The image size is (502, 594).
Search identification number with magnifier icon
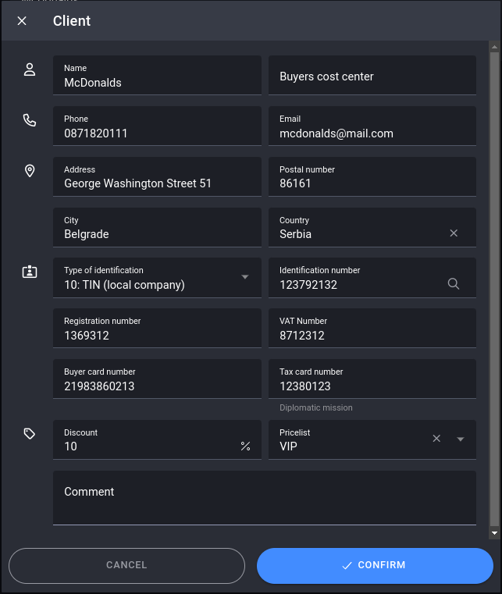pos(454,284)
